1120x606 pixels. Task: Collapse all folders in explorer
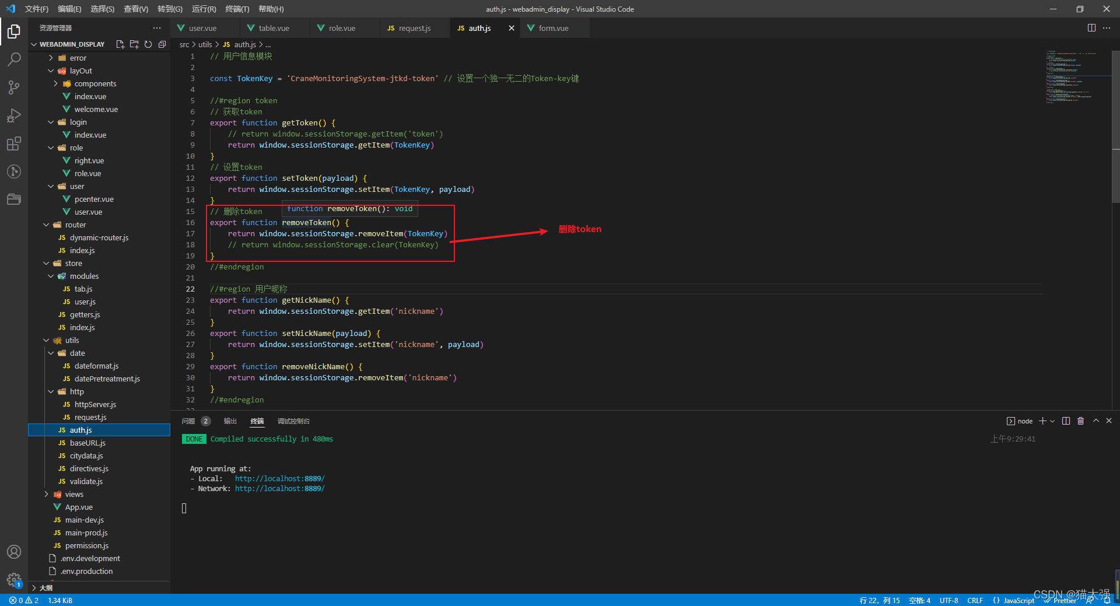tap(162, 44)
